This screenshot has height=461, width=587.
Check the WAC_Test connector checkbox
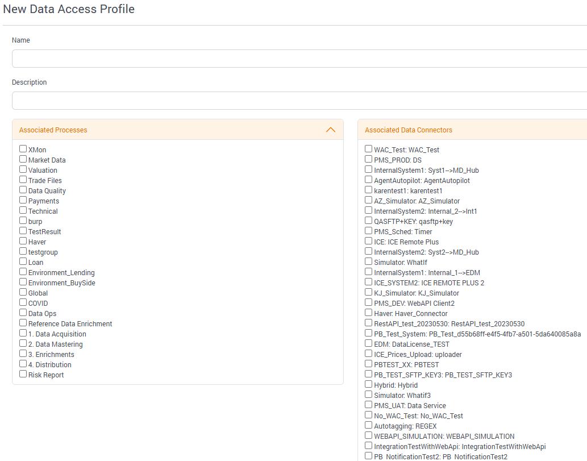369,149
